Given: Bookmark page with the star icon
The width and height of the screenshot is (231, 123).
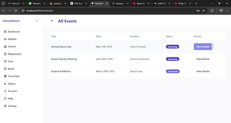Looking at the screenshot, I should point(203,11).
